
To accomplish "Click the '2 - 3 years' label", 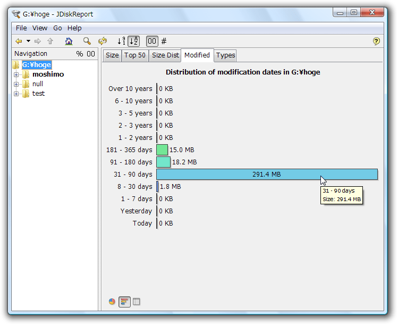I will pos(136,125).
